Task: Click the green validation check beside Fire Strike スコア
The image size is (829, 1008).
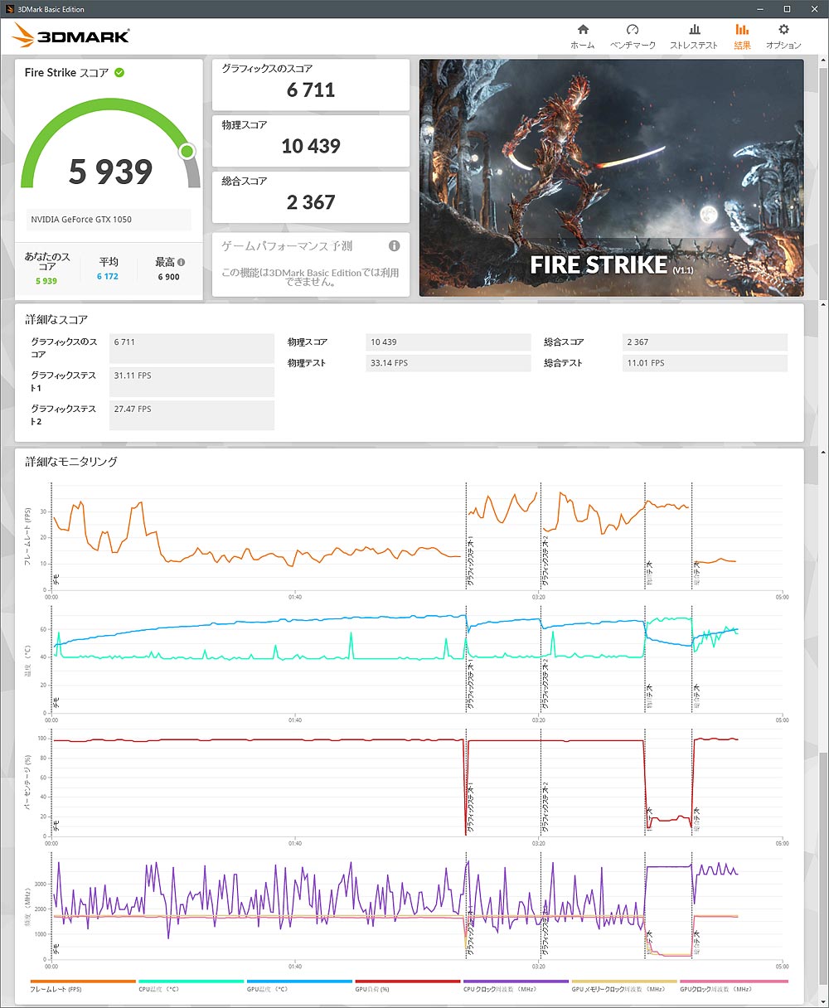Action: [119, 73]
